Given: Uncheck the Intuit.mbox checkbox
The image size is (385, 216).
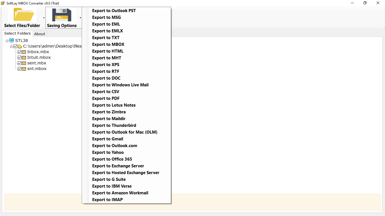Looking at the screenshot, I should [19, 58].
